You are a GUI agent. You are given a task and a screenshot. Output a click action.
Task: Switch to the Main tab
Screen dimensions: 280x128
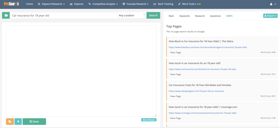(x=171, y=16)
